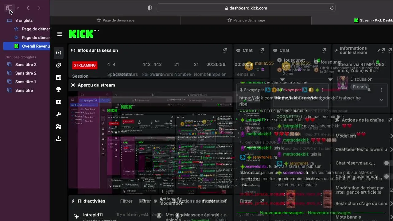Open the wrench settings sidebar icon
The image size is (393, 221).
tap(59, 114)
